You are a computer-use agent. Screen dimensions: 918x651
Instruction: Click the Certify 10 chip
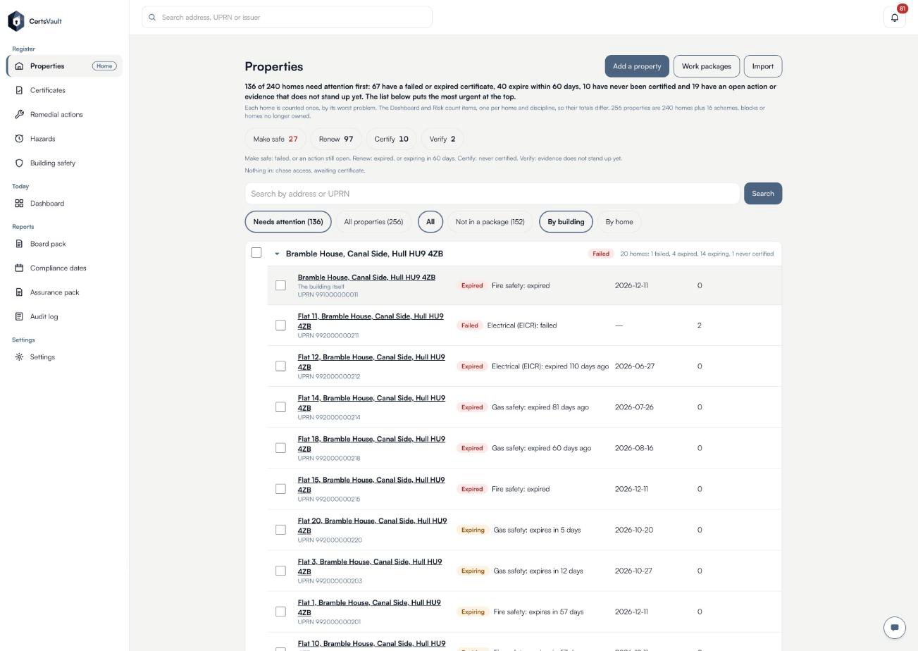[391, 139]
